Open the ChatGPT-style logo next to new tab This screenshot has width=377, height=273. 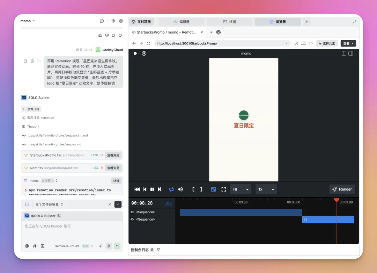point(218,32)
